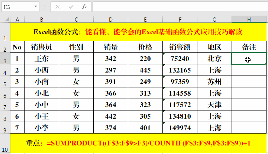This screenshot has width=268, height=154.
Task: Select column A header
Action: click(17, 19)
